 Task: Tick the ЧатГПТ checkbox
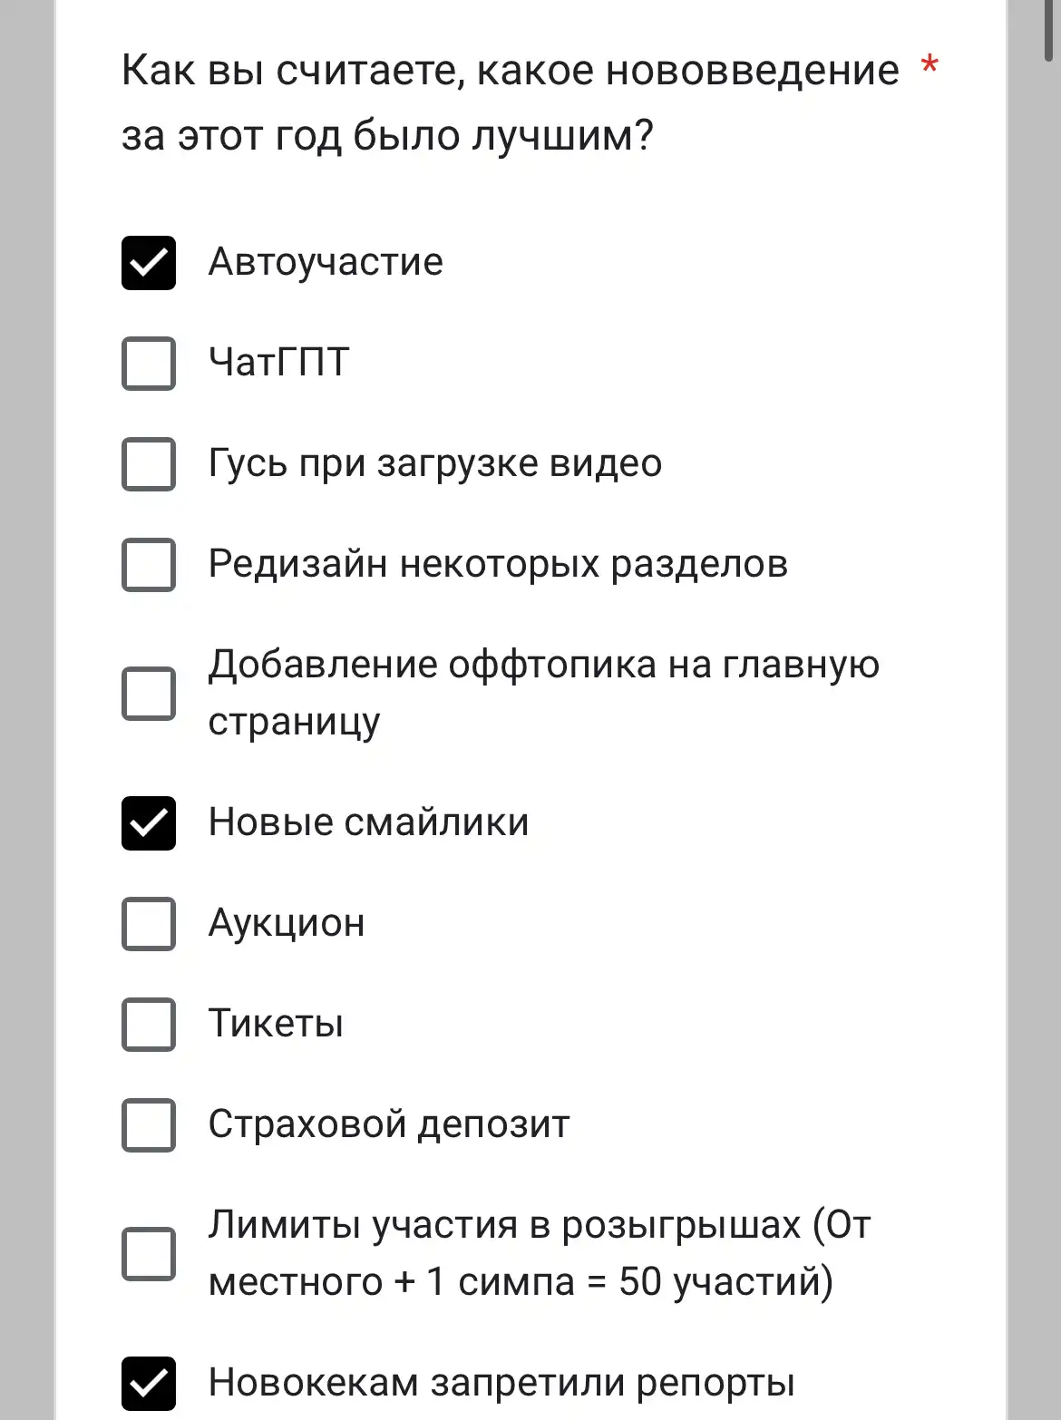tap(149, 364)
